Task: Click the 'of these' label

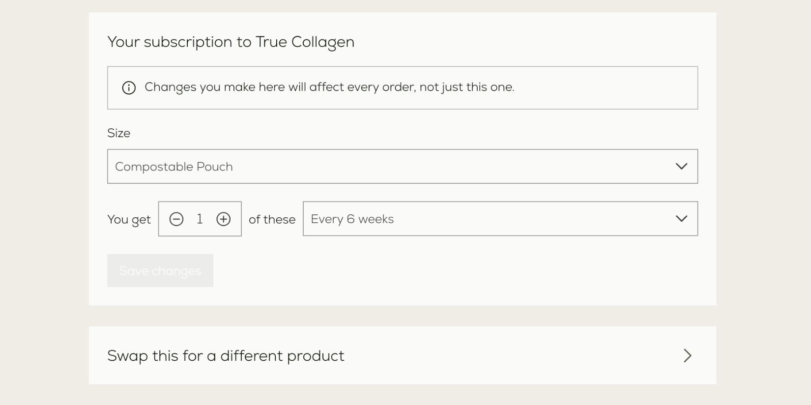Action: [x=272, y=220]
